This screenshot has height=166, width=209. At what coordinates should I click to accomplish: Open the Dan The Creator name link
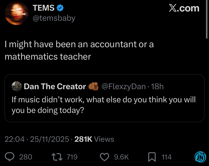pos(55,86)
